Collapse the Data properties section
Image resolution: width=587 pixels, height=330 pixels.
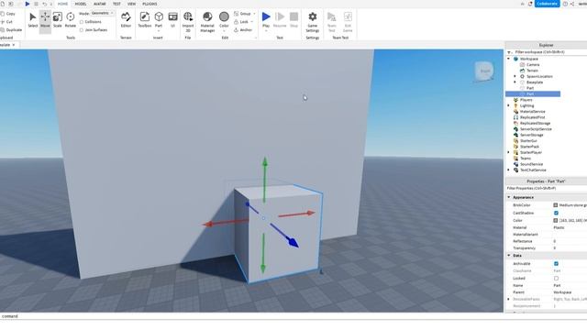tap(509, 256)
